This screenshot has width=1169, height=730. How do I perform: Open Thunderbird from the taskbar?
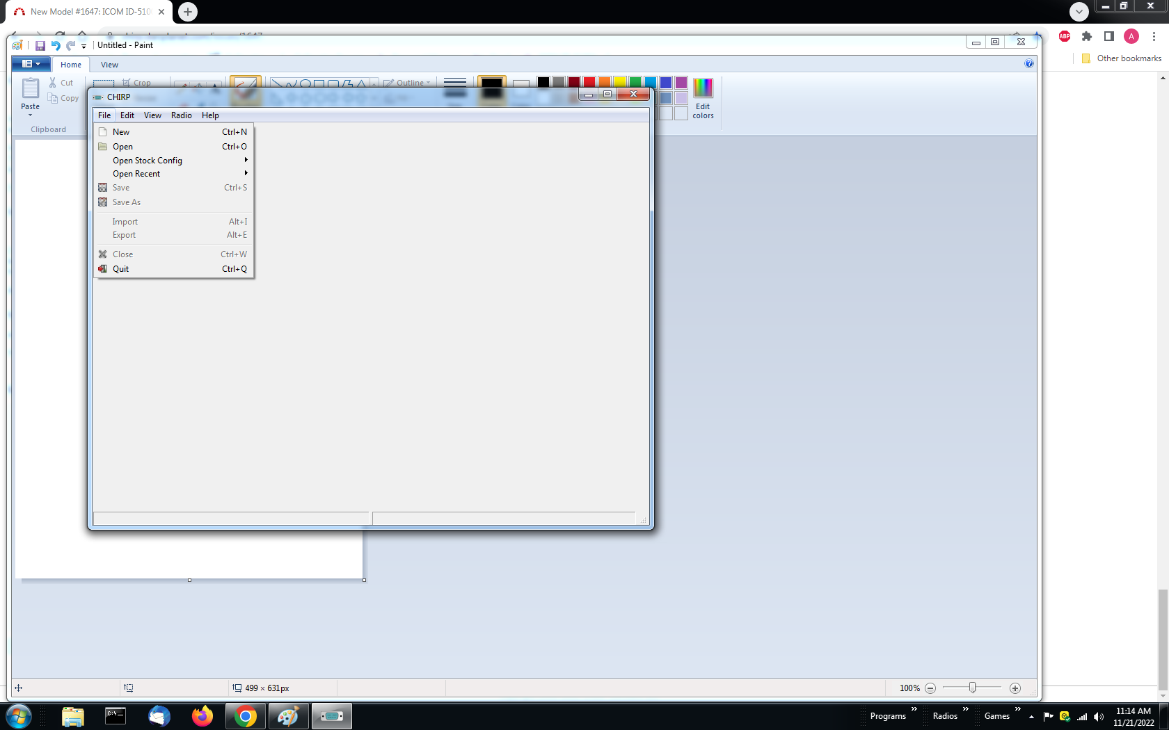pyautogui.click(x=159, y=716)
